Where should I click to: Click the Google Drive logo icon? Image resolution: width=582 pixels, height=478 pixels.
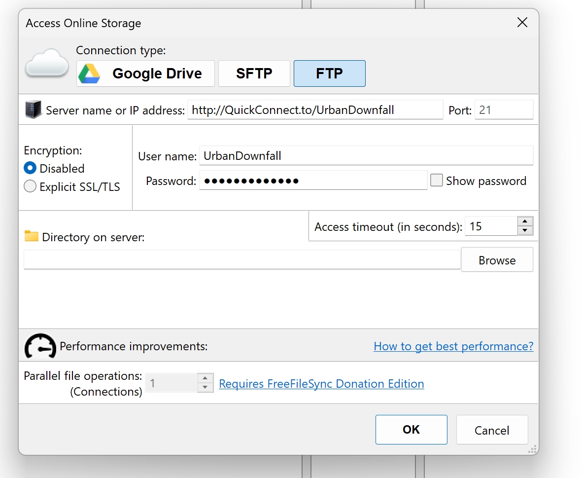point(89,74)
